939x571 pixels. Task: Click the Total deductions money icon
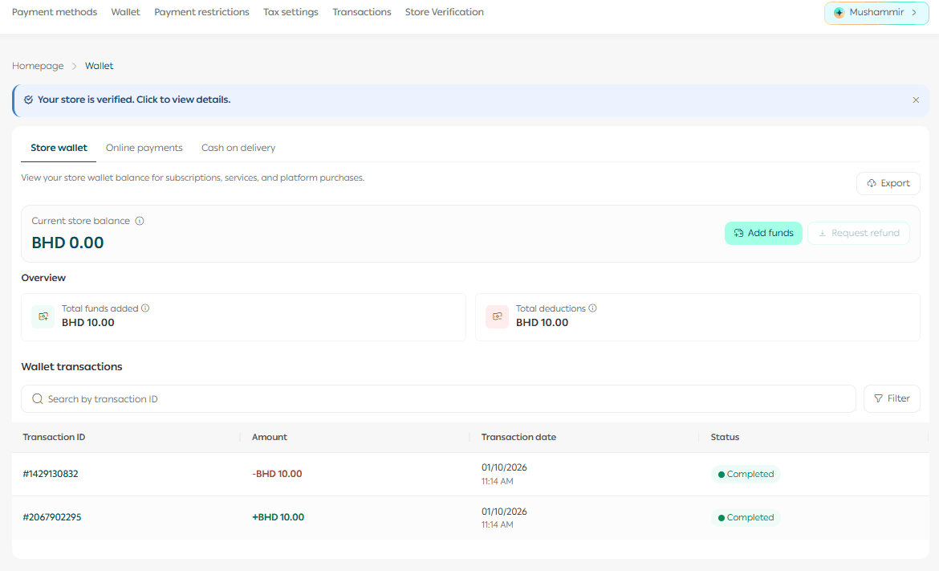(x=497, y=316)
